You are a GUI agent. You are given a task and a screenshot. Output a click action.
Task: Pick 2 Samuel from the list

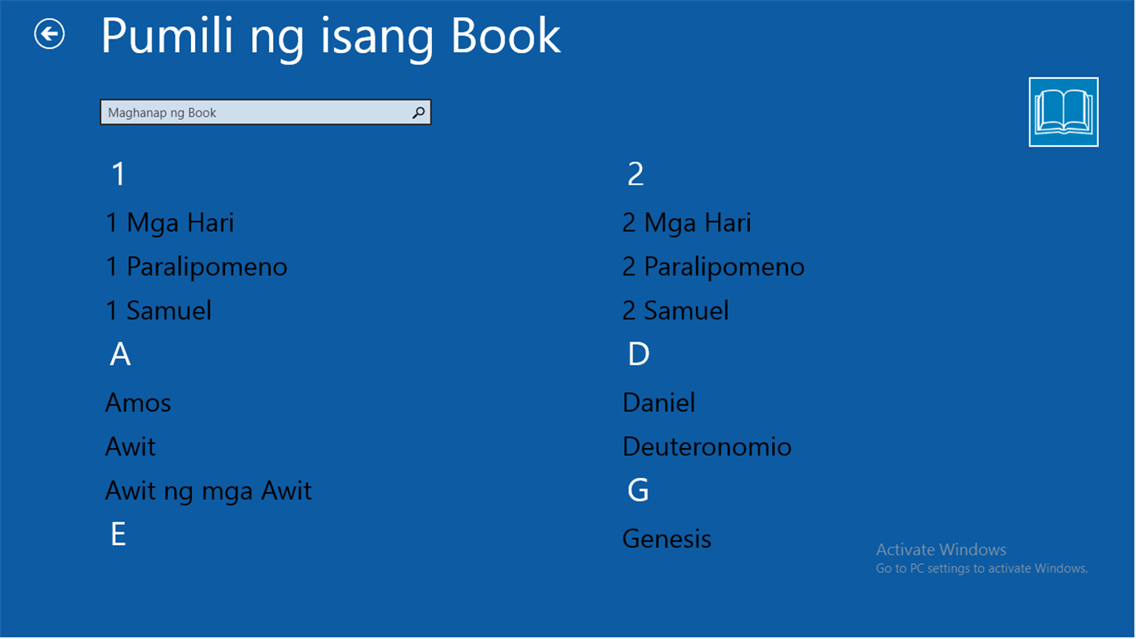point(675,311)
